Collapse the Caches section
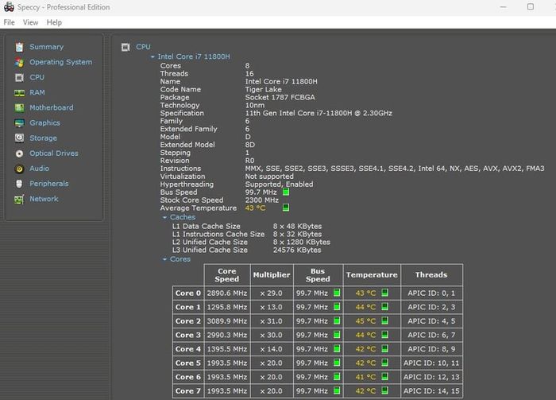 (164, 217)
